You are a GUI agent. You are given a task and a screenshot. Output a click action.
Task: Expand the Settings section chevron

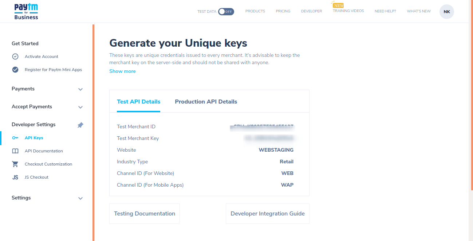point(80,198)
